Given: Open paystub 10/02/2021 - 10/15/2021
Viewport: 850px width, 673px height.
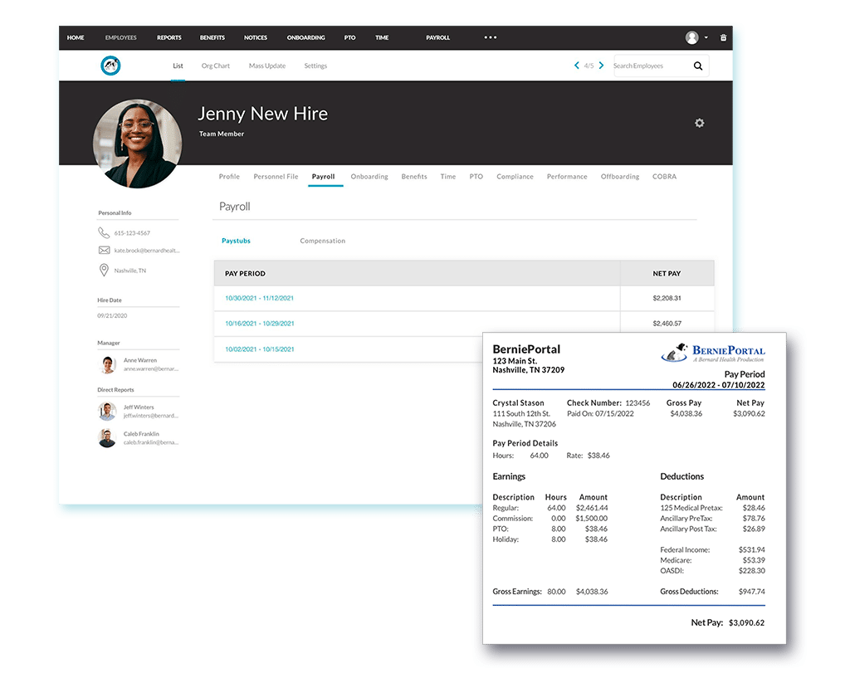Looking at the screenshot, I should (259, 349).
